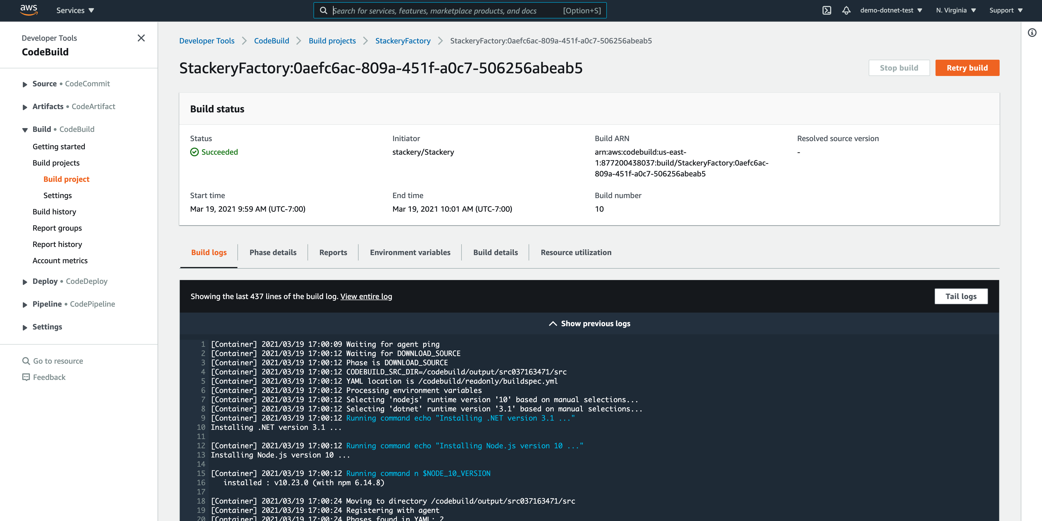1042x521 pixels.
Task: Click the build number value 10
Action: point(599,209)
